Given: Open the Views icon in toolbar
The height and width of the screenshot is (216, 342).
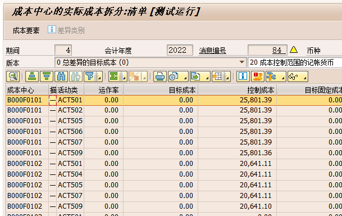Looking at the screenshot, I should (174, 76).
